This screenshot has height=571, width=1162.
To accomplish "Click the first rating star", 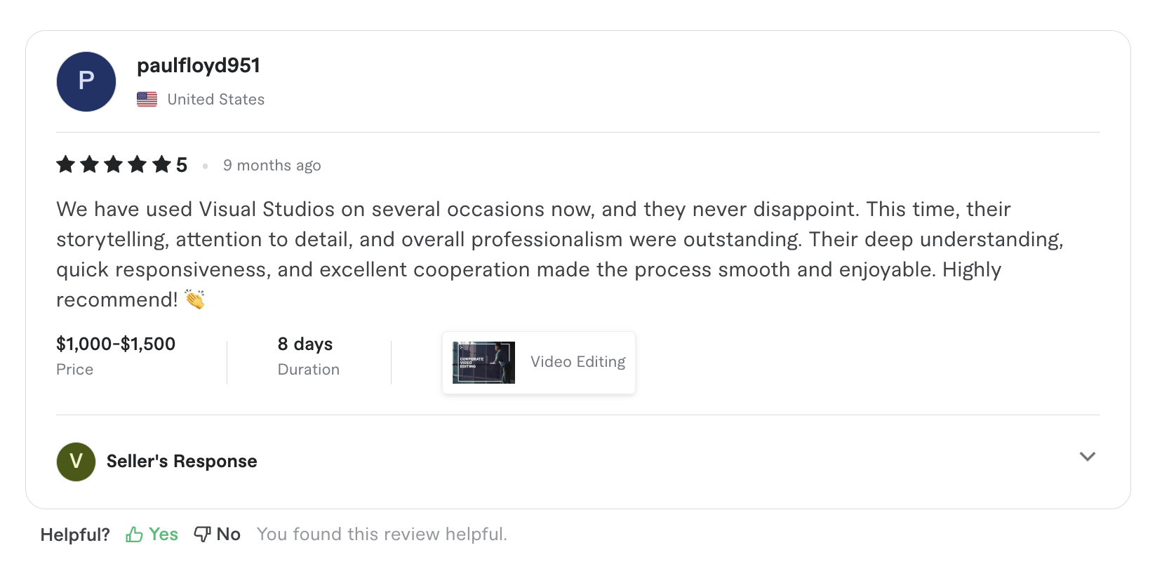I will 66,165.
